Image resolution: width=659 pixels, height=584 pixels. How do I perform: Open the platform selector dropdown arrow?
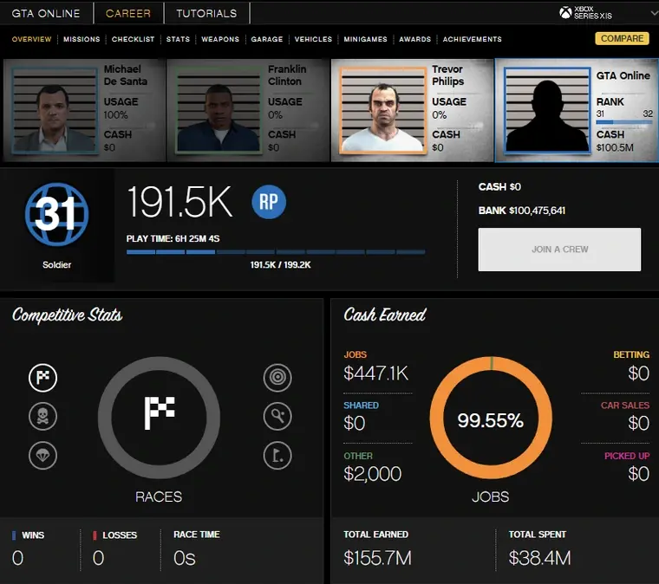coord(654,13)
